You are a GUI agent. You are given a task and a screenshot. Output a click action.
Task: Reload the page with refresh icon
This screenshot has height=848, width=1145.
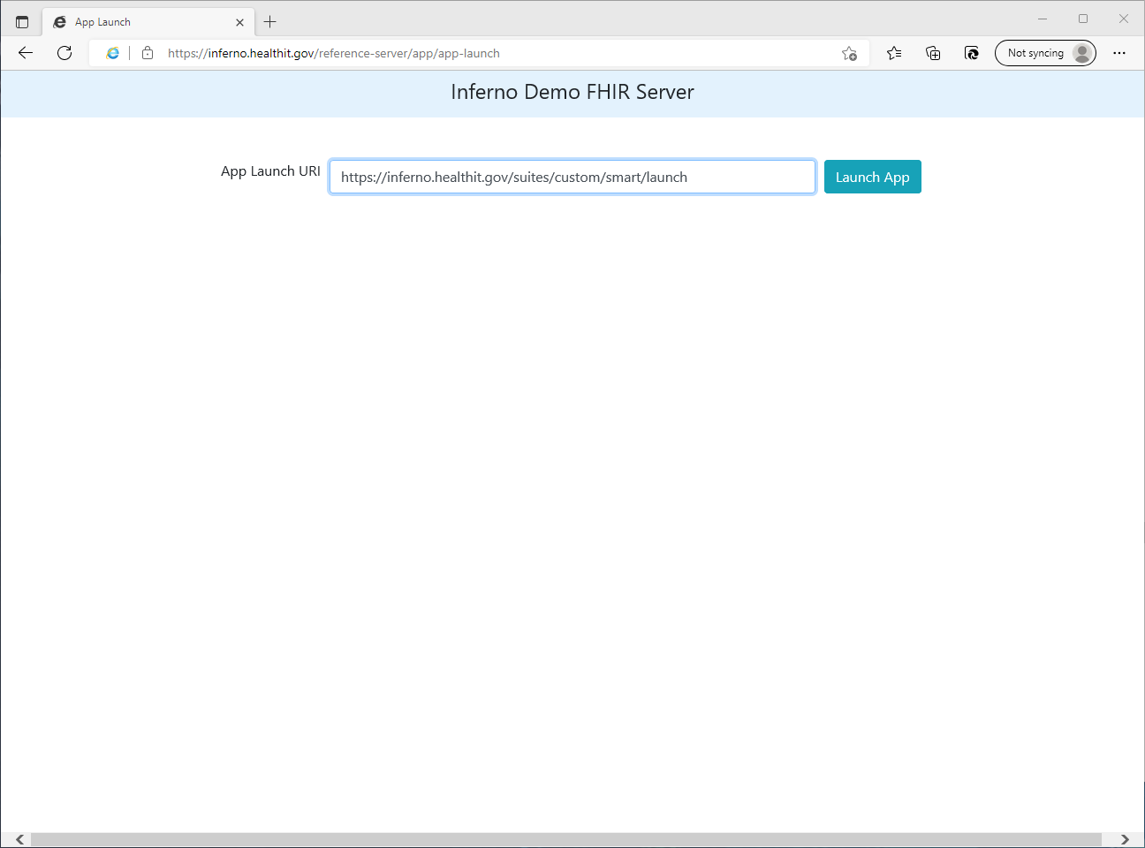(64, 53)
